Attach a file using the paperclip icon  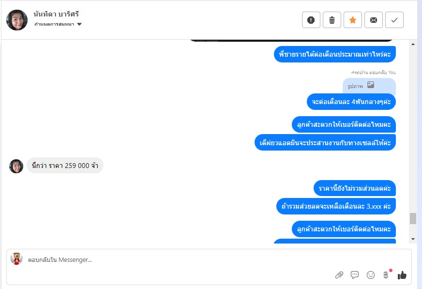click(339, 275)
